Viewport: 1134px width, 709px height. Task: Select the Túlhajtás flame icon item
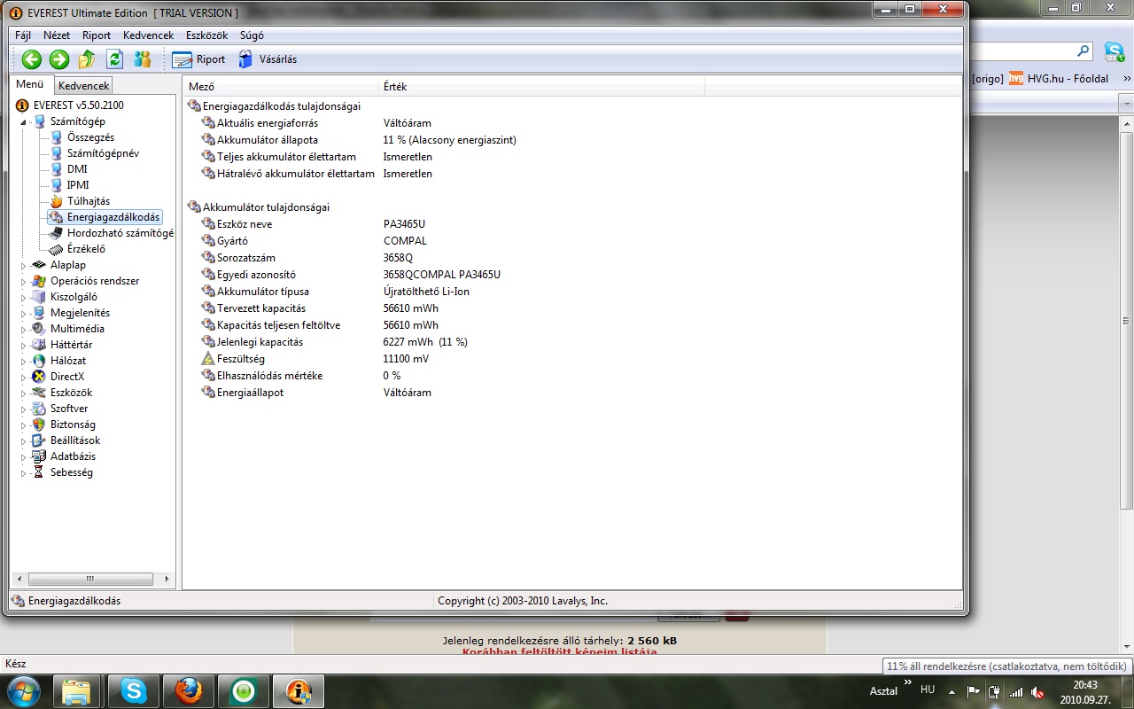tap(57, 201)
